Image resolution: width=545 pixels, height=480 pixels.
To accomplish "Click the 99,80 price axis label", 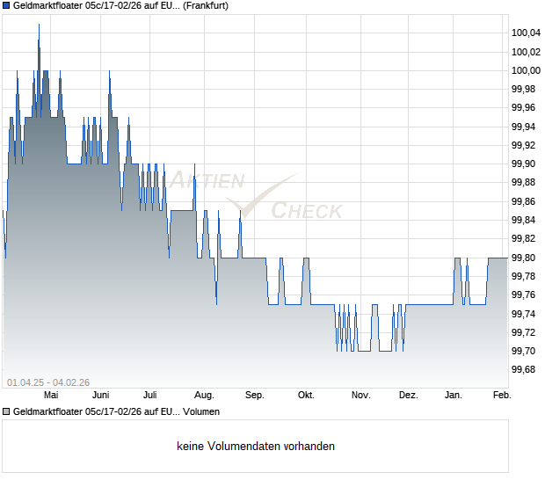I will (x=525, y=258).
